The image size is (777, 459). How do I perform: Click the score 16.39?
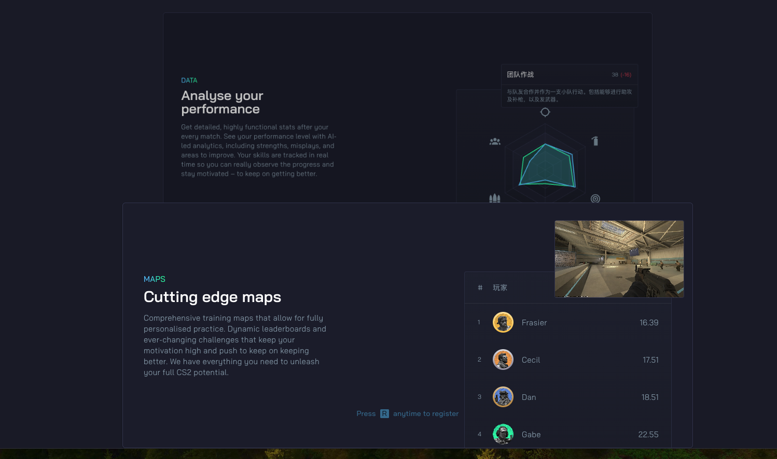click(649, 323)
